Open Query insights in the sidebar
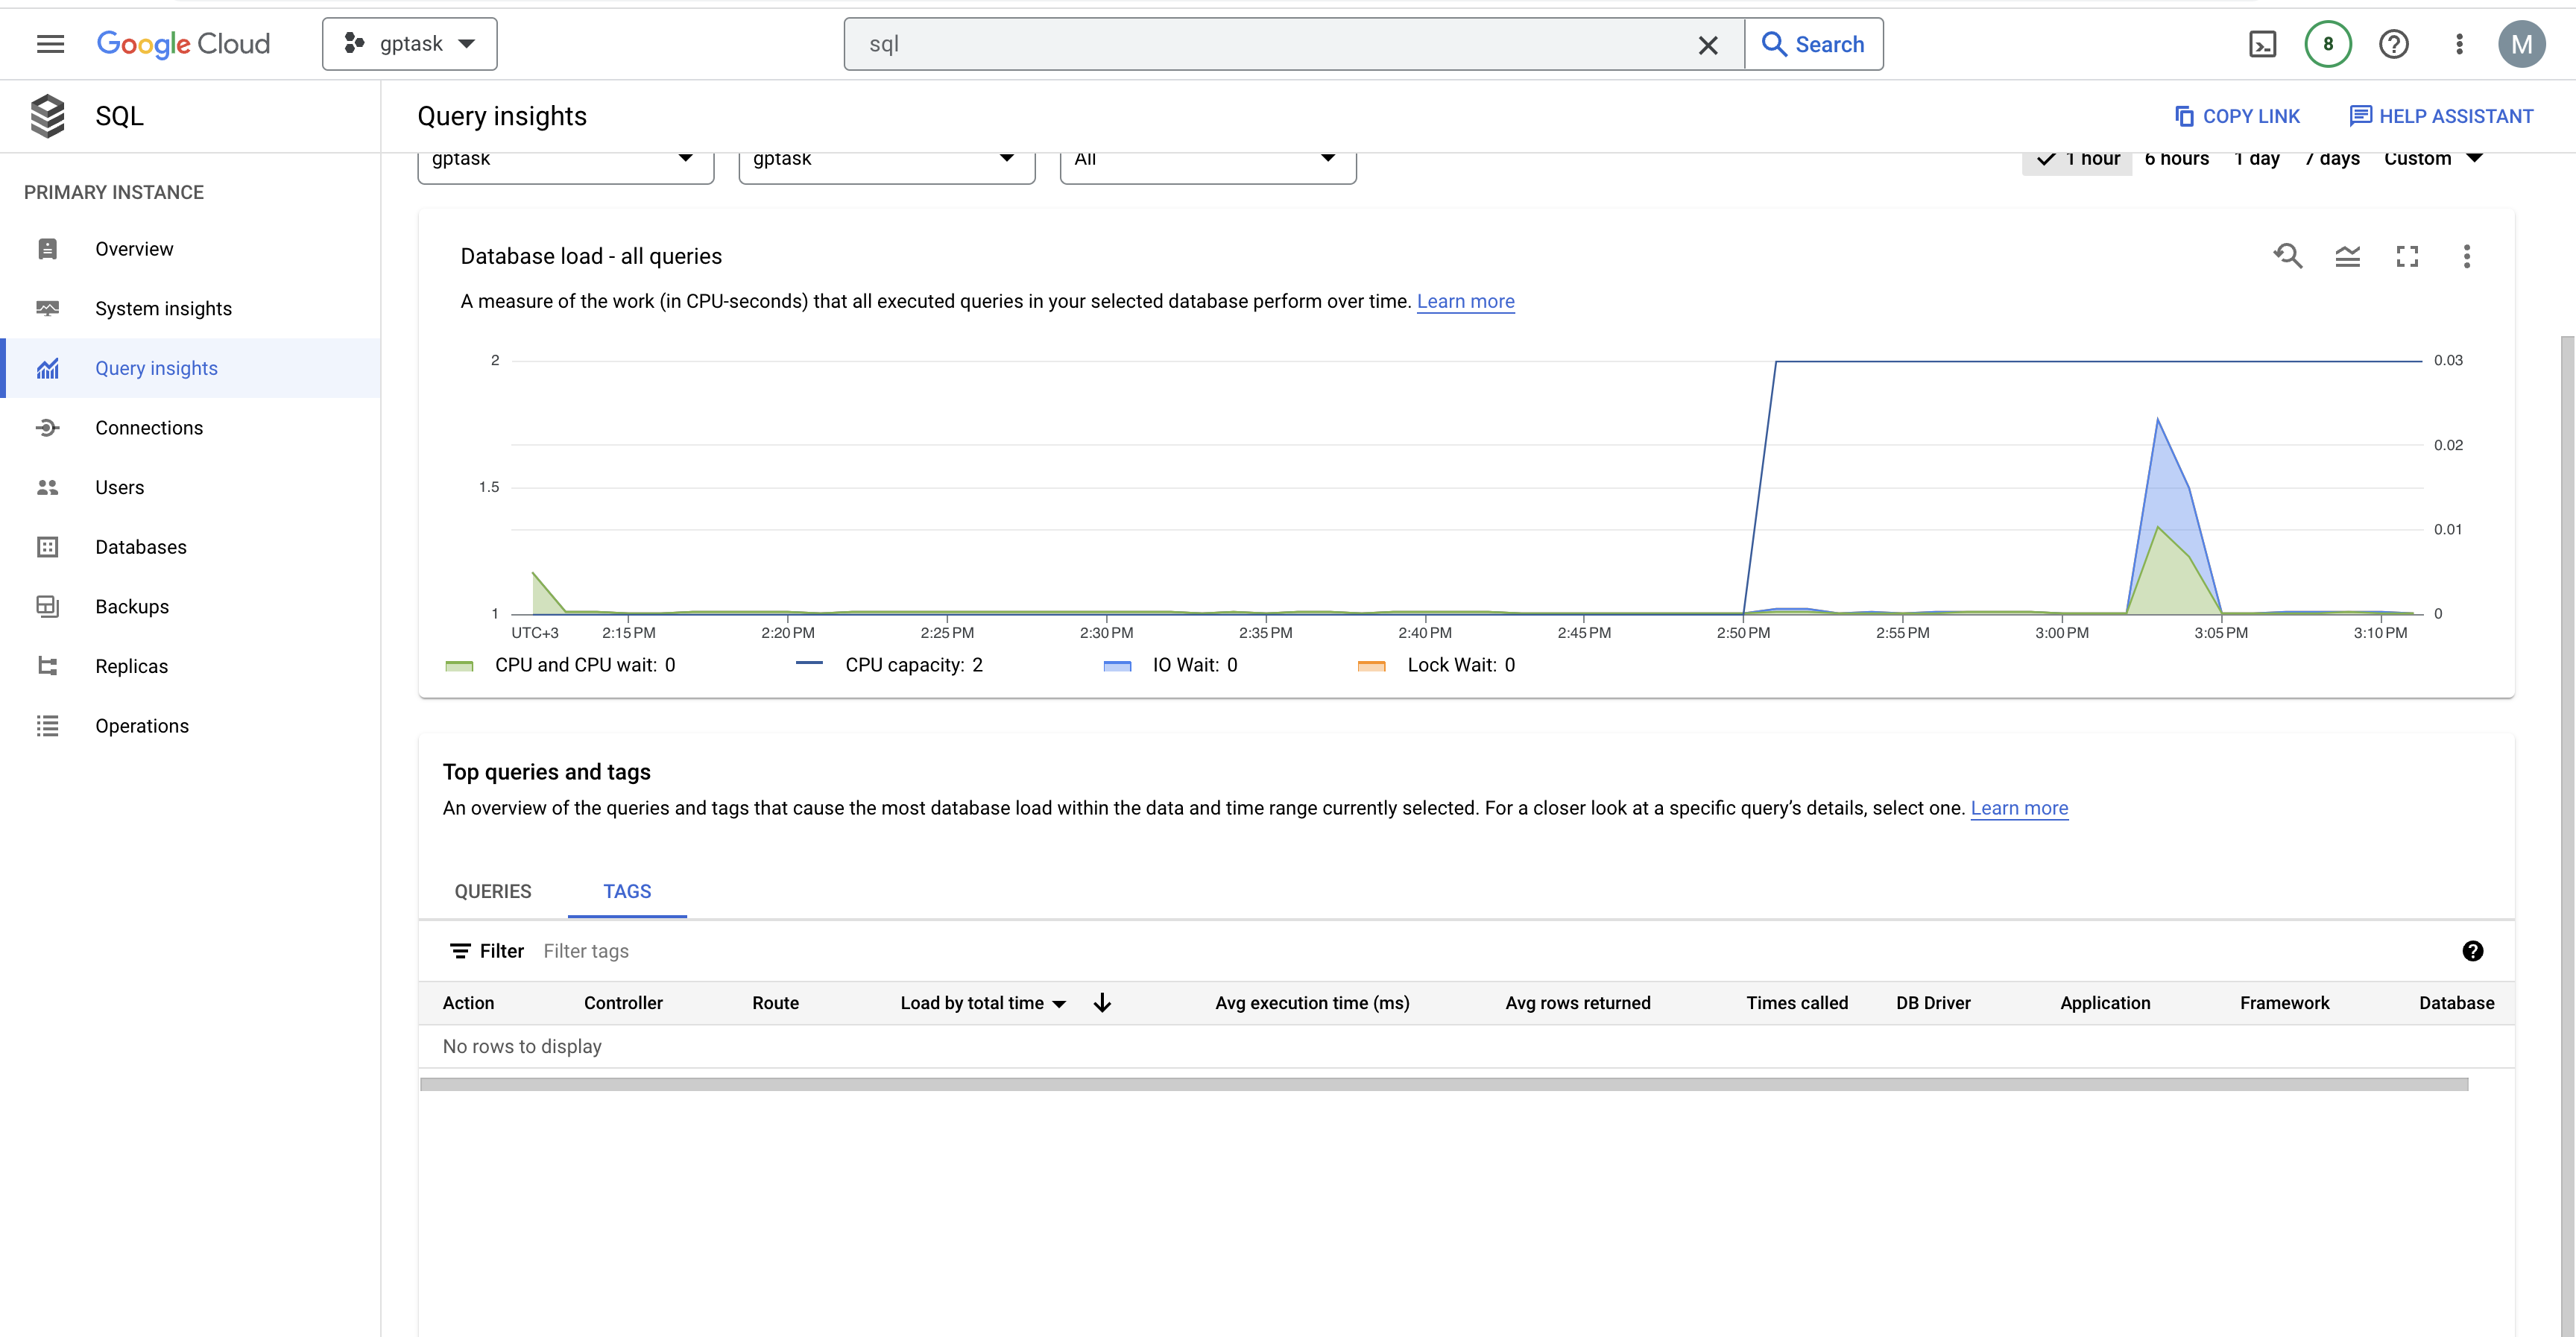Viewport: 2576px width, 1337px height. (156, 368)
